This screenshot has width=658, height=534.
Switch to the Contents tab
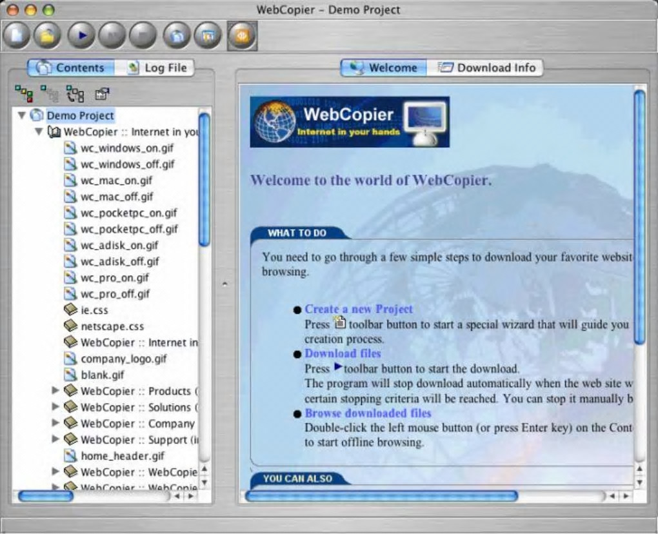pyautogui.click(x=70, y=68)
